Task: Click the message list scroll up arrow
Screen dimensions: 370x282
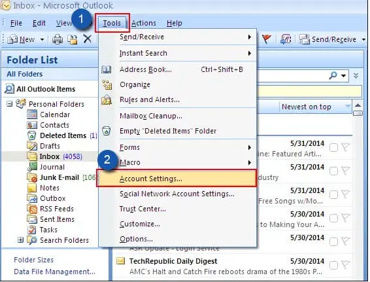Action: [358, 105]
